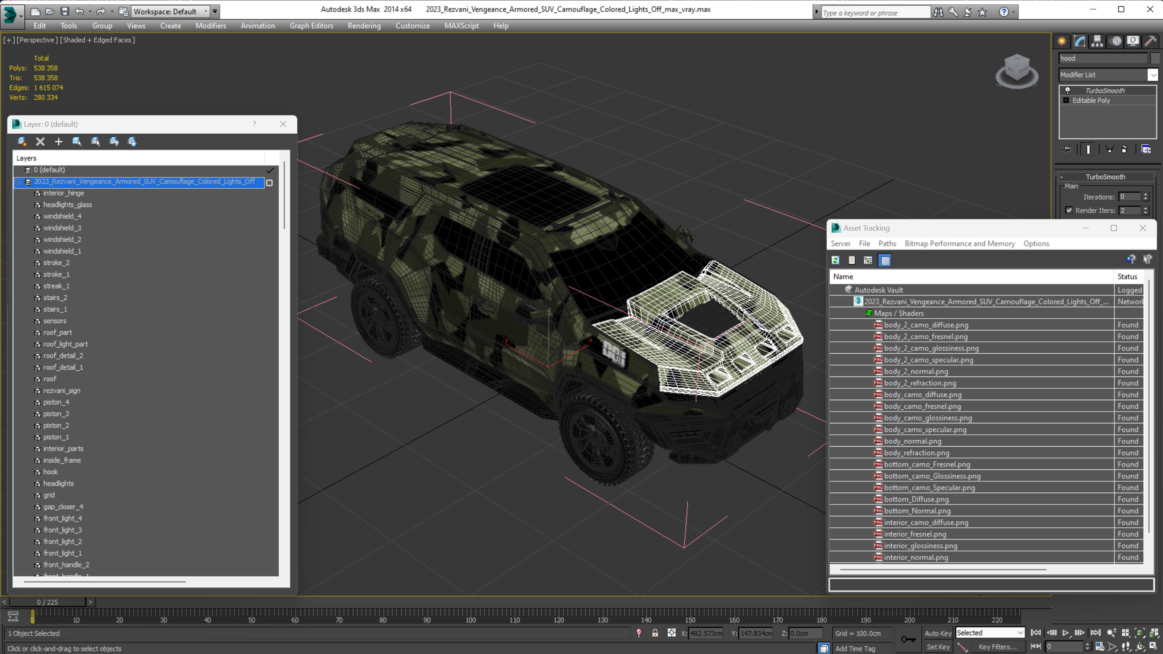
Task: Click the Remove Modifier trash icon
Action: tap(1124, 149)
